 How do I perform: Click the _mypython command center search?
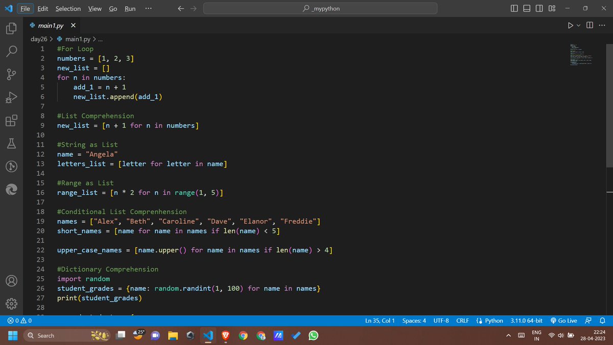point(320,8)
